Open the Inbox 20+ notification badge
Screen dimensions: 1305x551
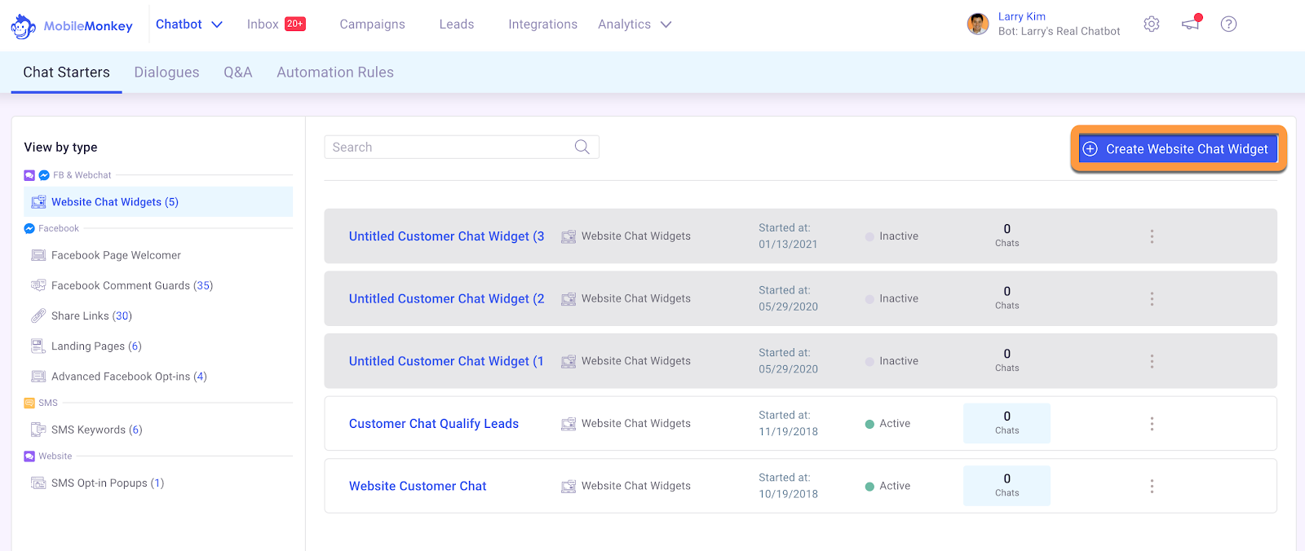point(295,24)
